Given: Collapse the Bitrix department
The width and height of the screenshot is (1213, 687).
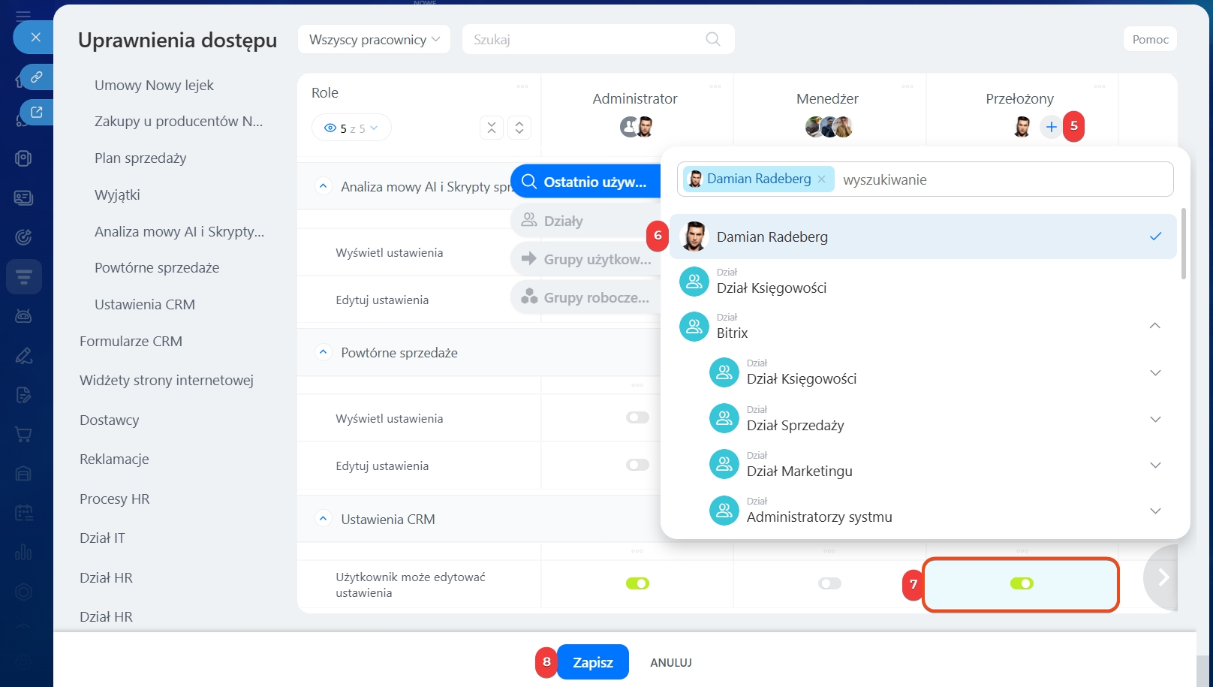Looking at the screenshot, I should 1155,326.
